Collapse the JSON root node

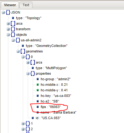pyautogui.click(x=3, y=13)
